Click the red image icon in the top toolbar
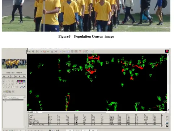 pyautogui.click(x=44, y=51)
